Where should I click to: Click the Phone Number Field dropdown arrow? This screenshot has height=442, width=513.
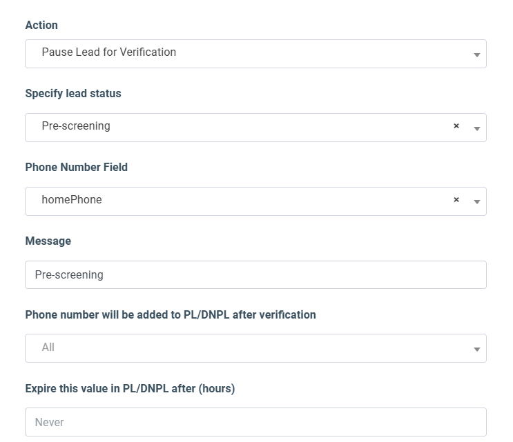pyautogui.click(x=476, y=202)
